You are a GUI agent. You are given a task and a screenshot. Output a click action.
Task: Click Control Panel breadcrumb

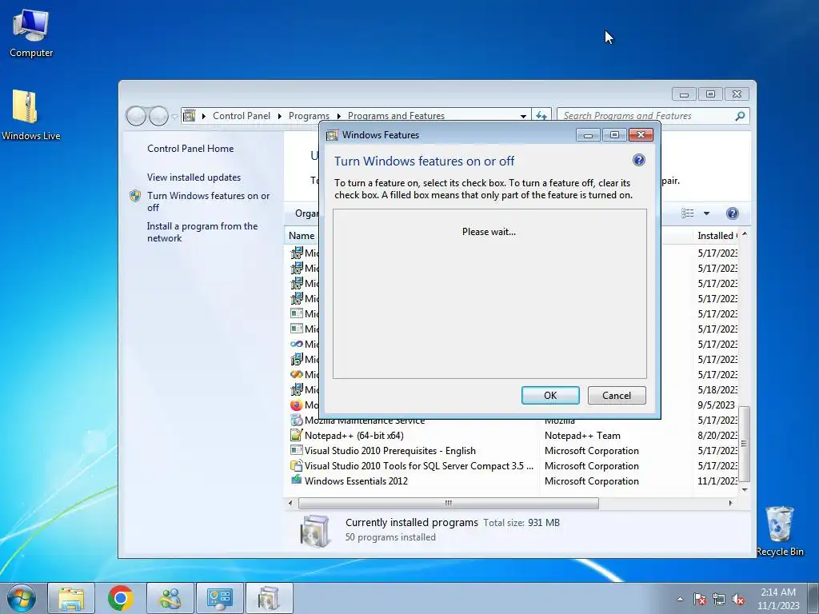coord(242,116)
